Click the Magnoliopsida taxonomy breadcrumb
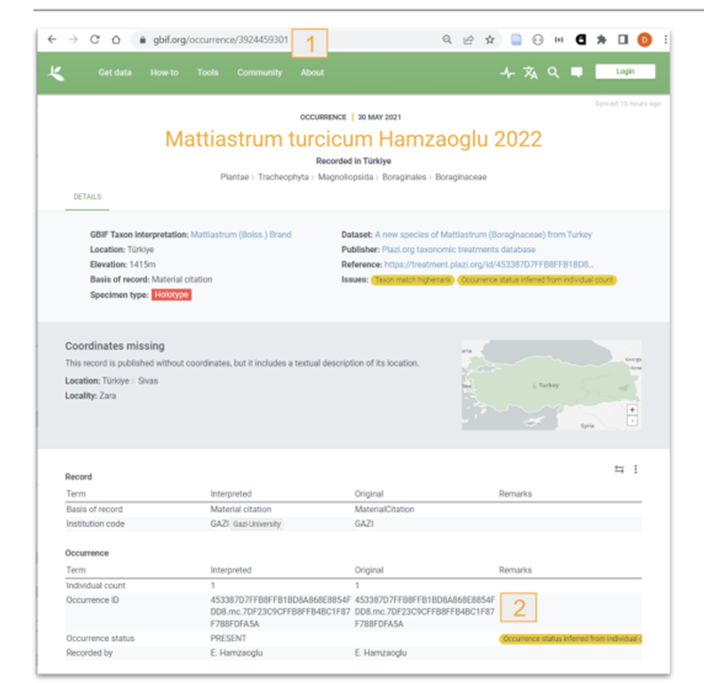Image resolution: width=704 pixels, height=683 pixels. (x=345, y=177)
